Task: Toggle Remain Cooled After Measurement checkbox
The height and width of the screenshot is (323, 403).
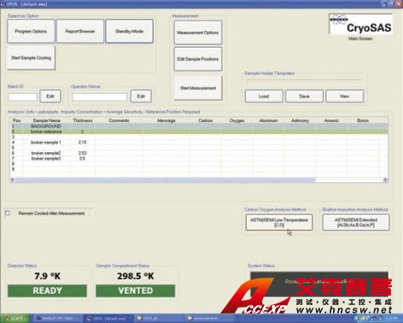Action: click(x=8, y=214)
